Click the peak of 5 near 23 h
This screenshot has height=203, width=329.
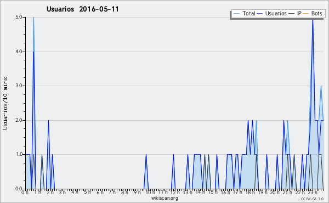(x=313, y=20)
